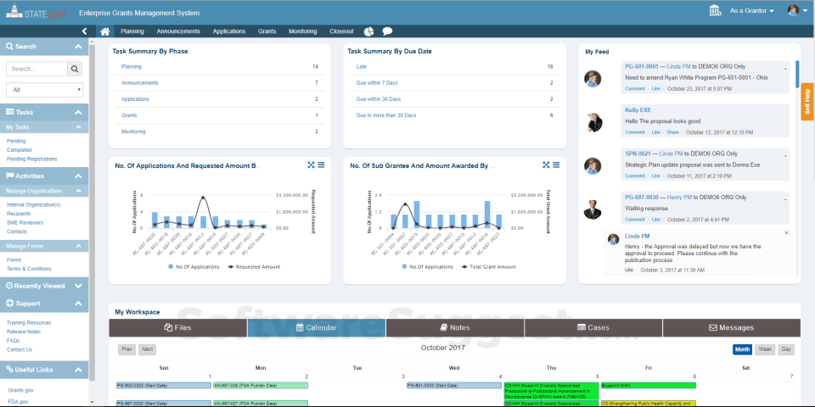This screenshot has width=815, height=407.
Task: Go to the Home icon in navigation bar
Action: tap(105, 31)
